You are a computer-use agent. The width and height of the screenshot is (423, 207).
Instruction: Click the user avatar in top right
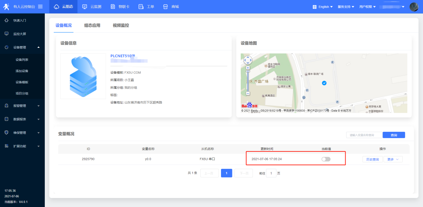pyautogui.click(x=414, y=7)
